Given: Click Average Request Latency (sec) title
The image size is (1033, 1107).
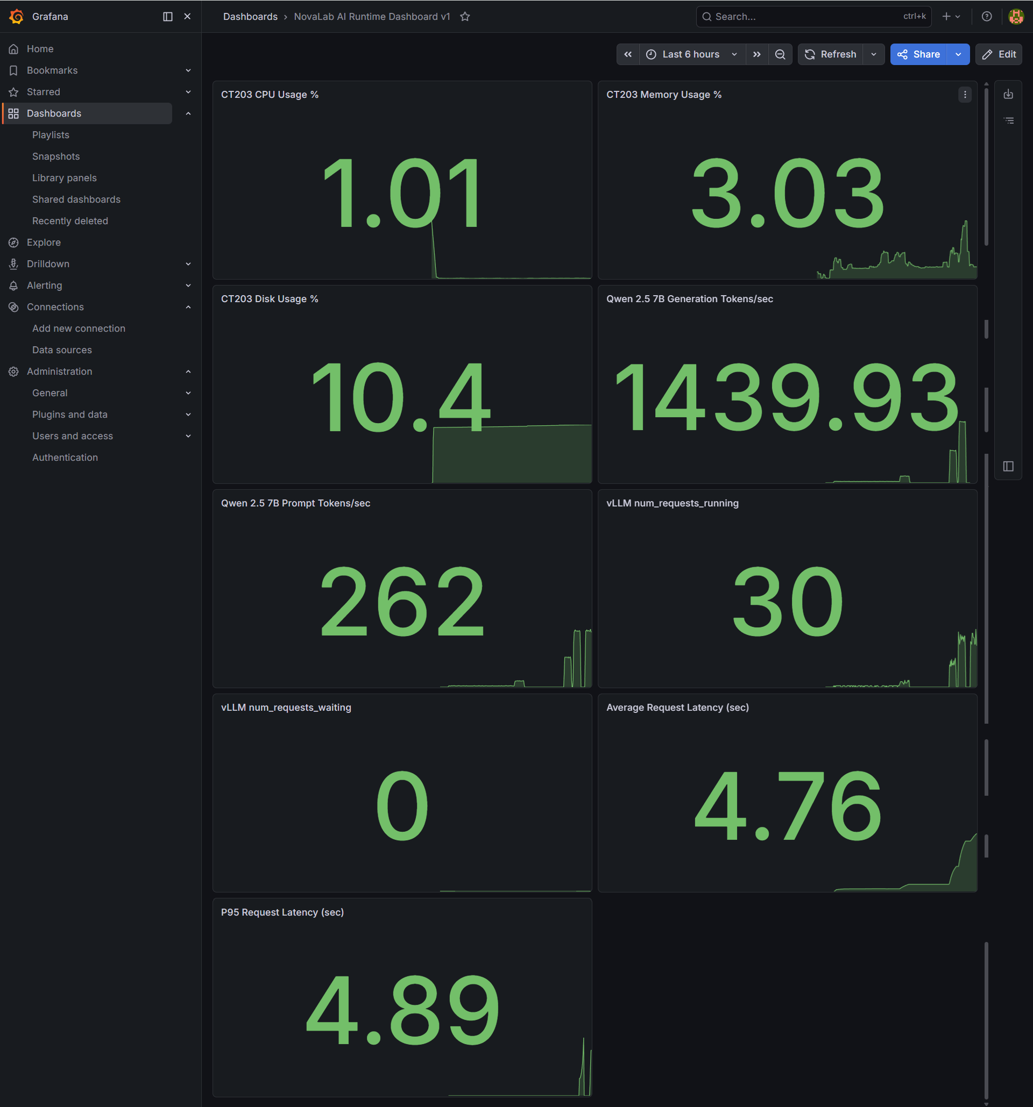Looking at the screenshot, I should pos(677,708).
